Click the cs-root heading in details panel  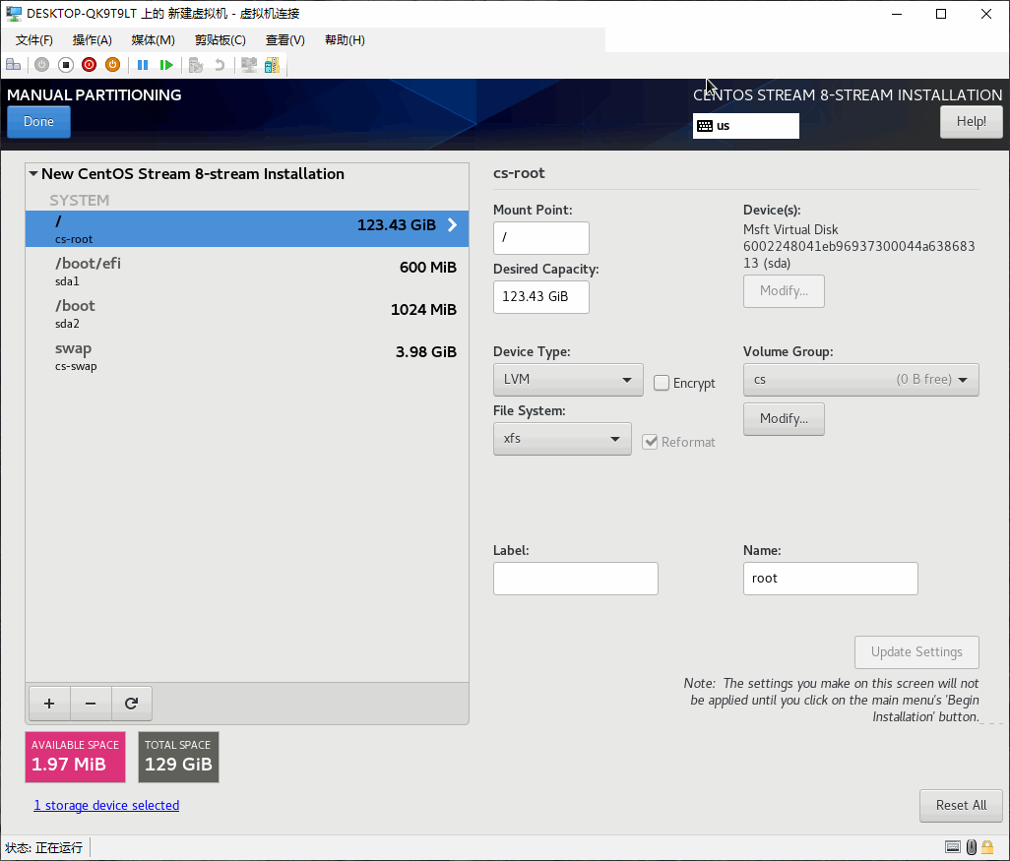point(519,172)
